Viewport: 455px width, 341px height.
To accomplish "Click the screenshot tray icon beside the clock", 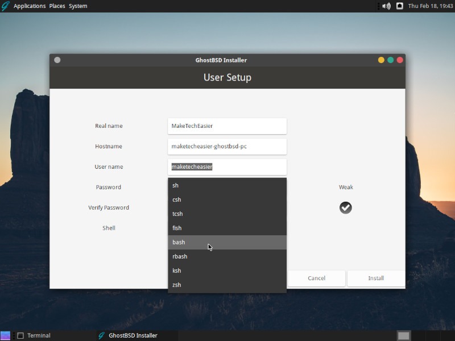I will coord(399,6).
